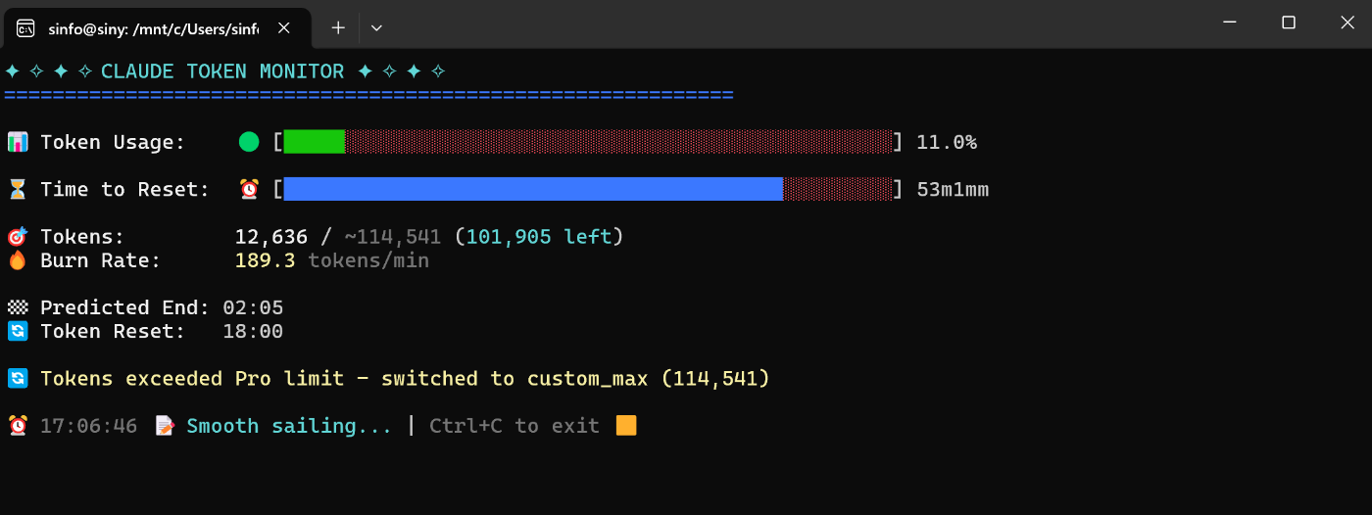Click the Time to Reset label

pyautogui.click(x=124, y=189)
